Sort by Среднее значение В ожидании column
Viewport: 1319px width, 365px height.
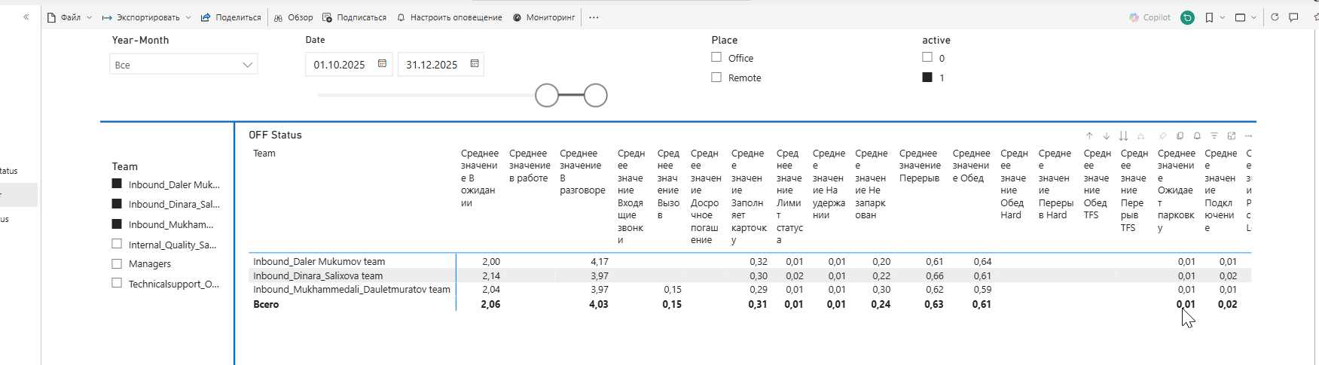(x=480, y=178)
